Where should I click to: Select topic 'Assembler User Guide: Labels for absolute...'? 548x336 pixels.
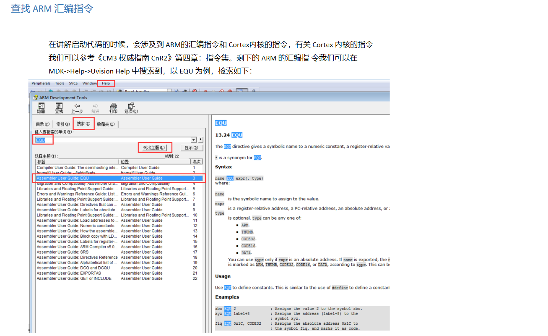click(x=119, y=210)
